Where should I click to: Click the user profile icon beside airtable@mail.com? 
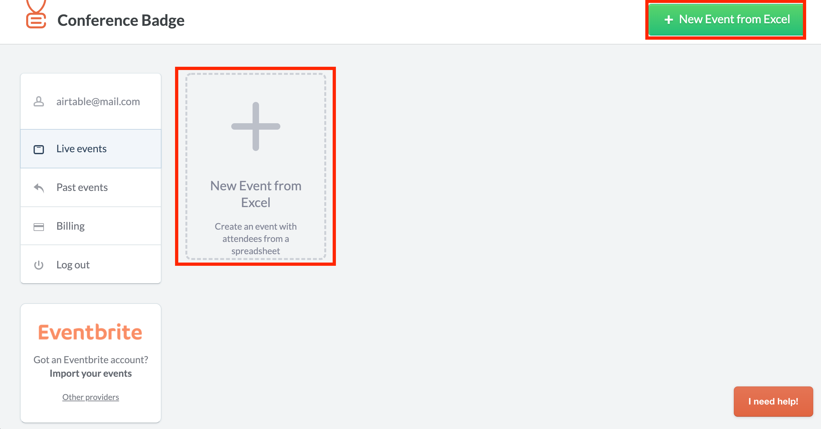click(x=39, y=102)
